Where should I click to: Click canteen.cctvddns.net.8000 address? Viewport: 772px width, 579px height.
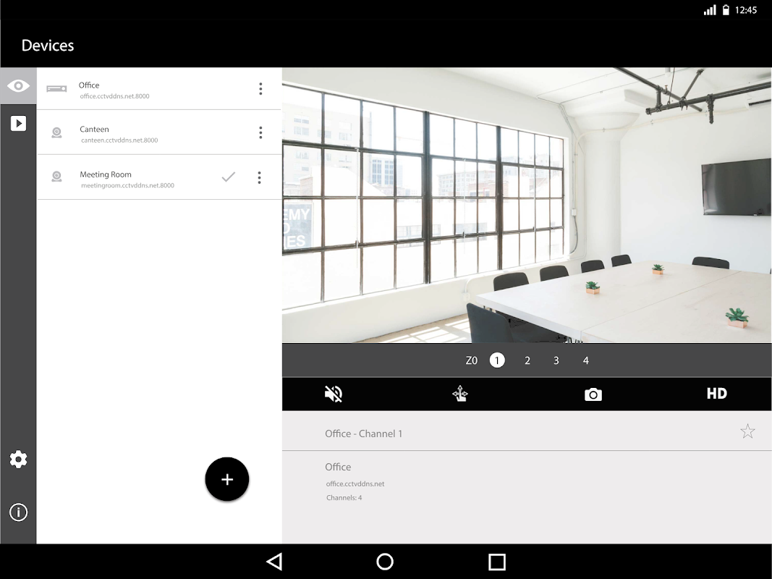coord(119,140)
